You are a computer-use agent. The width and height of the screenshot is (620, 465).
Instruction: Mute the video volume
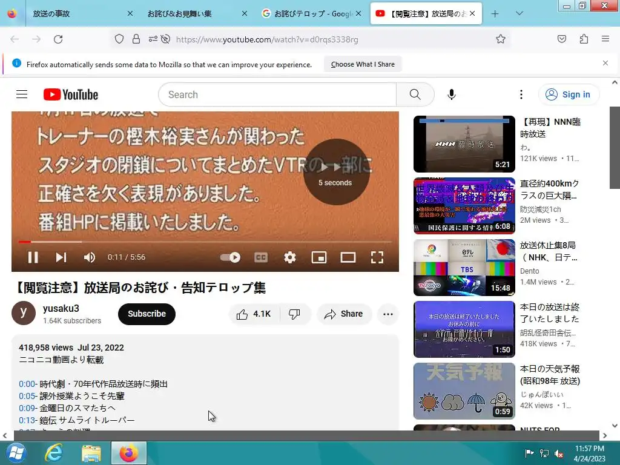click(x=90, y=257)
